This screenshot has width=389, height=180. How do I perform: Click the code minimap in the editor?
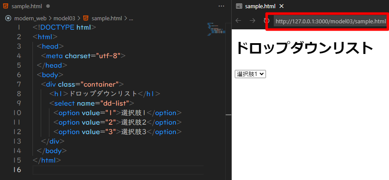tap(216, 29)
